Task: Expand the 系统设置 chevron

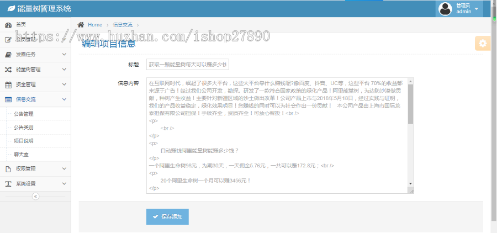Action: click(x=65, y=183)
